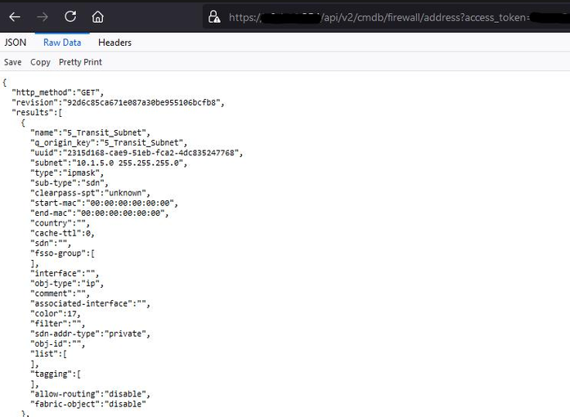Click the "associated-interface" line

[x=90, y=303]
